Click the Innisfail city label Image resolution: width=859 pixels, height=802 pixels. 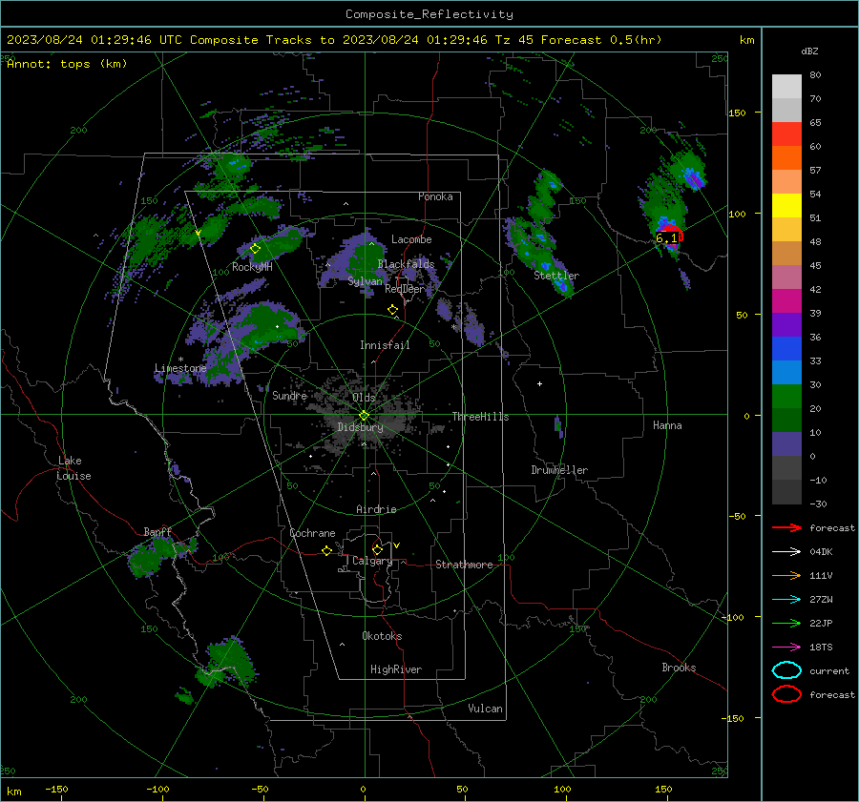click(x=385, y=345)
